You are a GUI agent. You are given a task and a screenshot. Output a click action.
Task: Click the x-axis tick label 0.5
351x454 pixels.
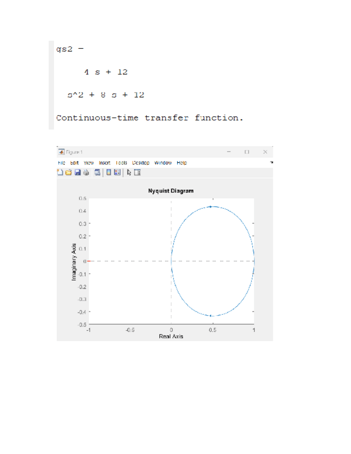click(212, 330)
